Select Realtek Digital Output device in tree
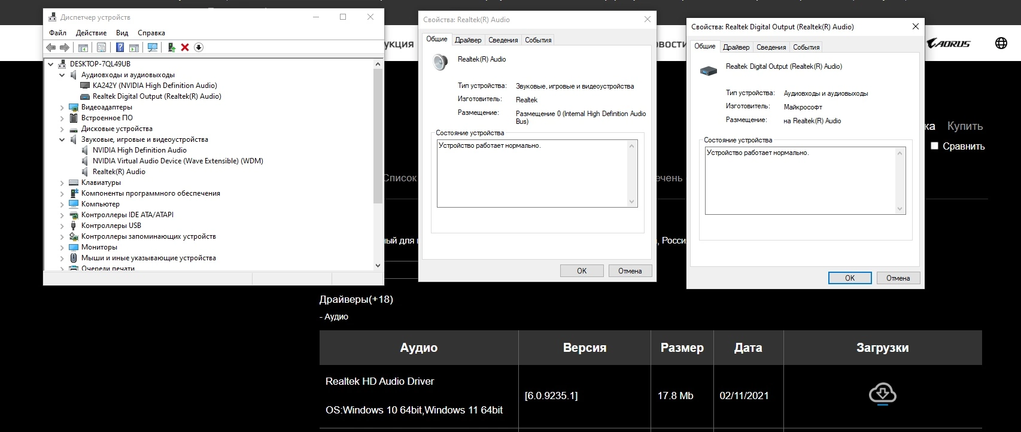This screenshot has width=1021, height=432. 157,96
